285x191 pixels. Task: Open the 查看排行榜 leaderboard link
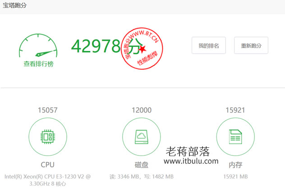[x=38, y=64]
